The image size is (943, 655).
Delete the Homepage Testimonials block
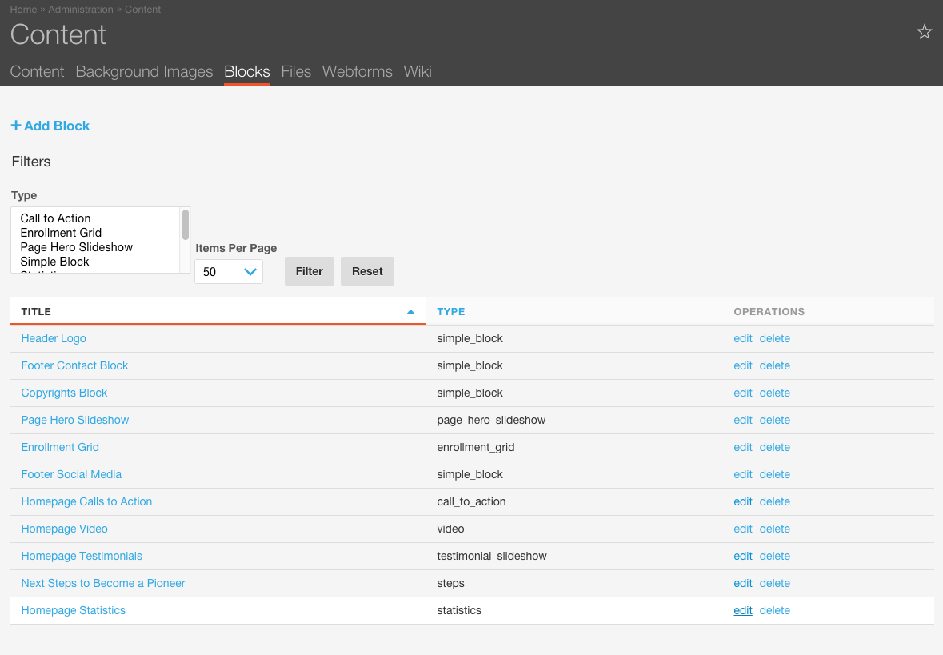tap(774, 557)
